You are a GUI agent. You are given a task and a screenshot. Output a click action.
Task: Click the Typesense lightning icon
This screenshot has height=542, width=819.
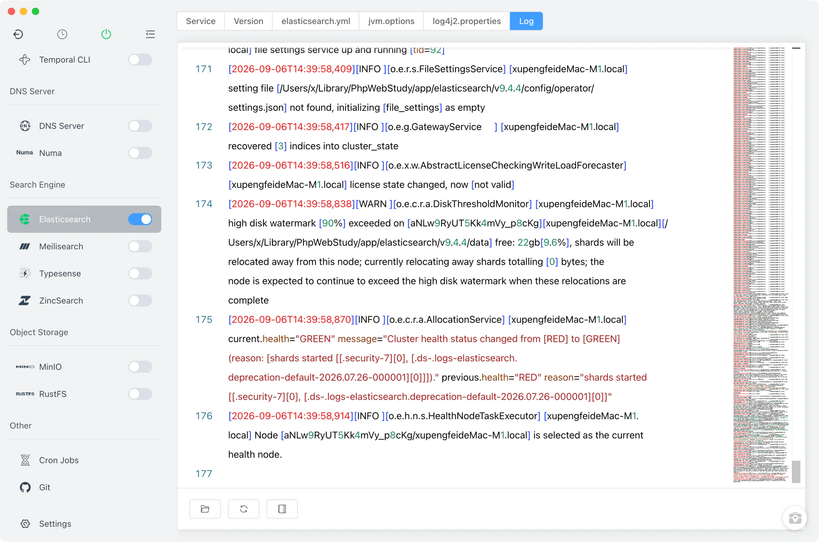pyautogui.click(x=25, y=273)
